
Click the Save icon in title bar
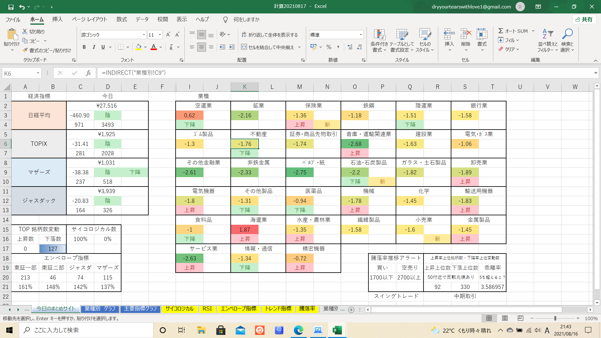11,7
